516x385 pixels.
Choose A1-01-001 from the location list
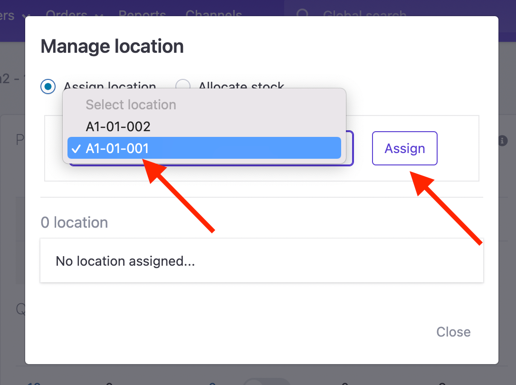(204, 148)
